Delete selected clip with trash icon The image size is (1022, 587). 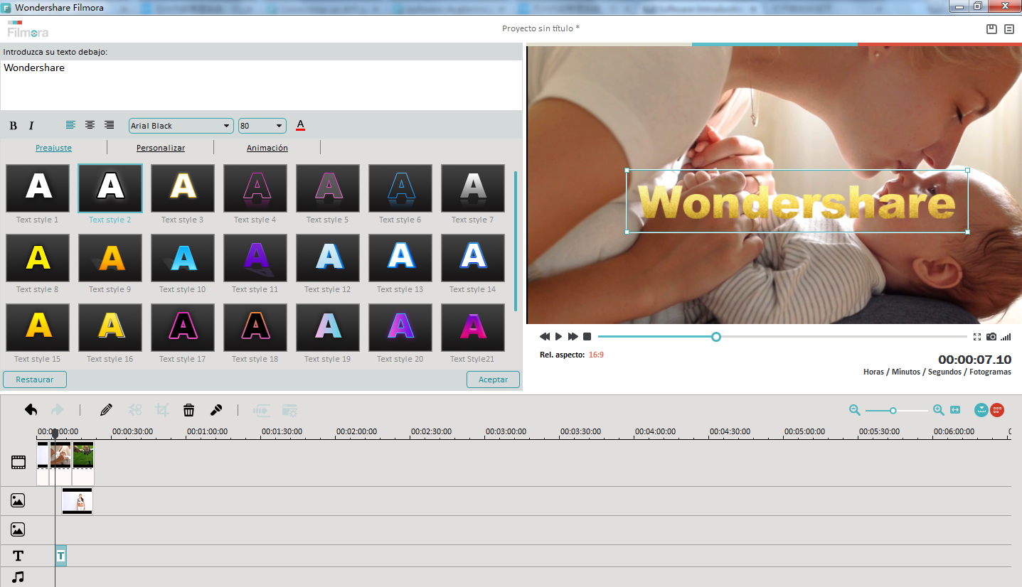click(x=189, y=409)
